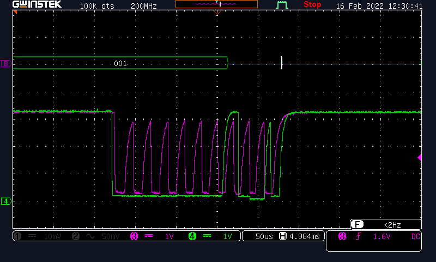Click the DC trigger coupling label

point(416,237)
